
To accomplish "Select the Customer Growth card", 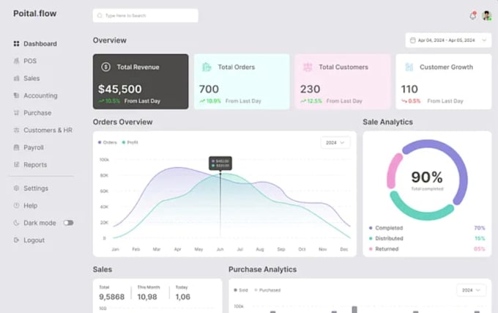I will 444,81.
